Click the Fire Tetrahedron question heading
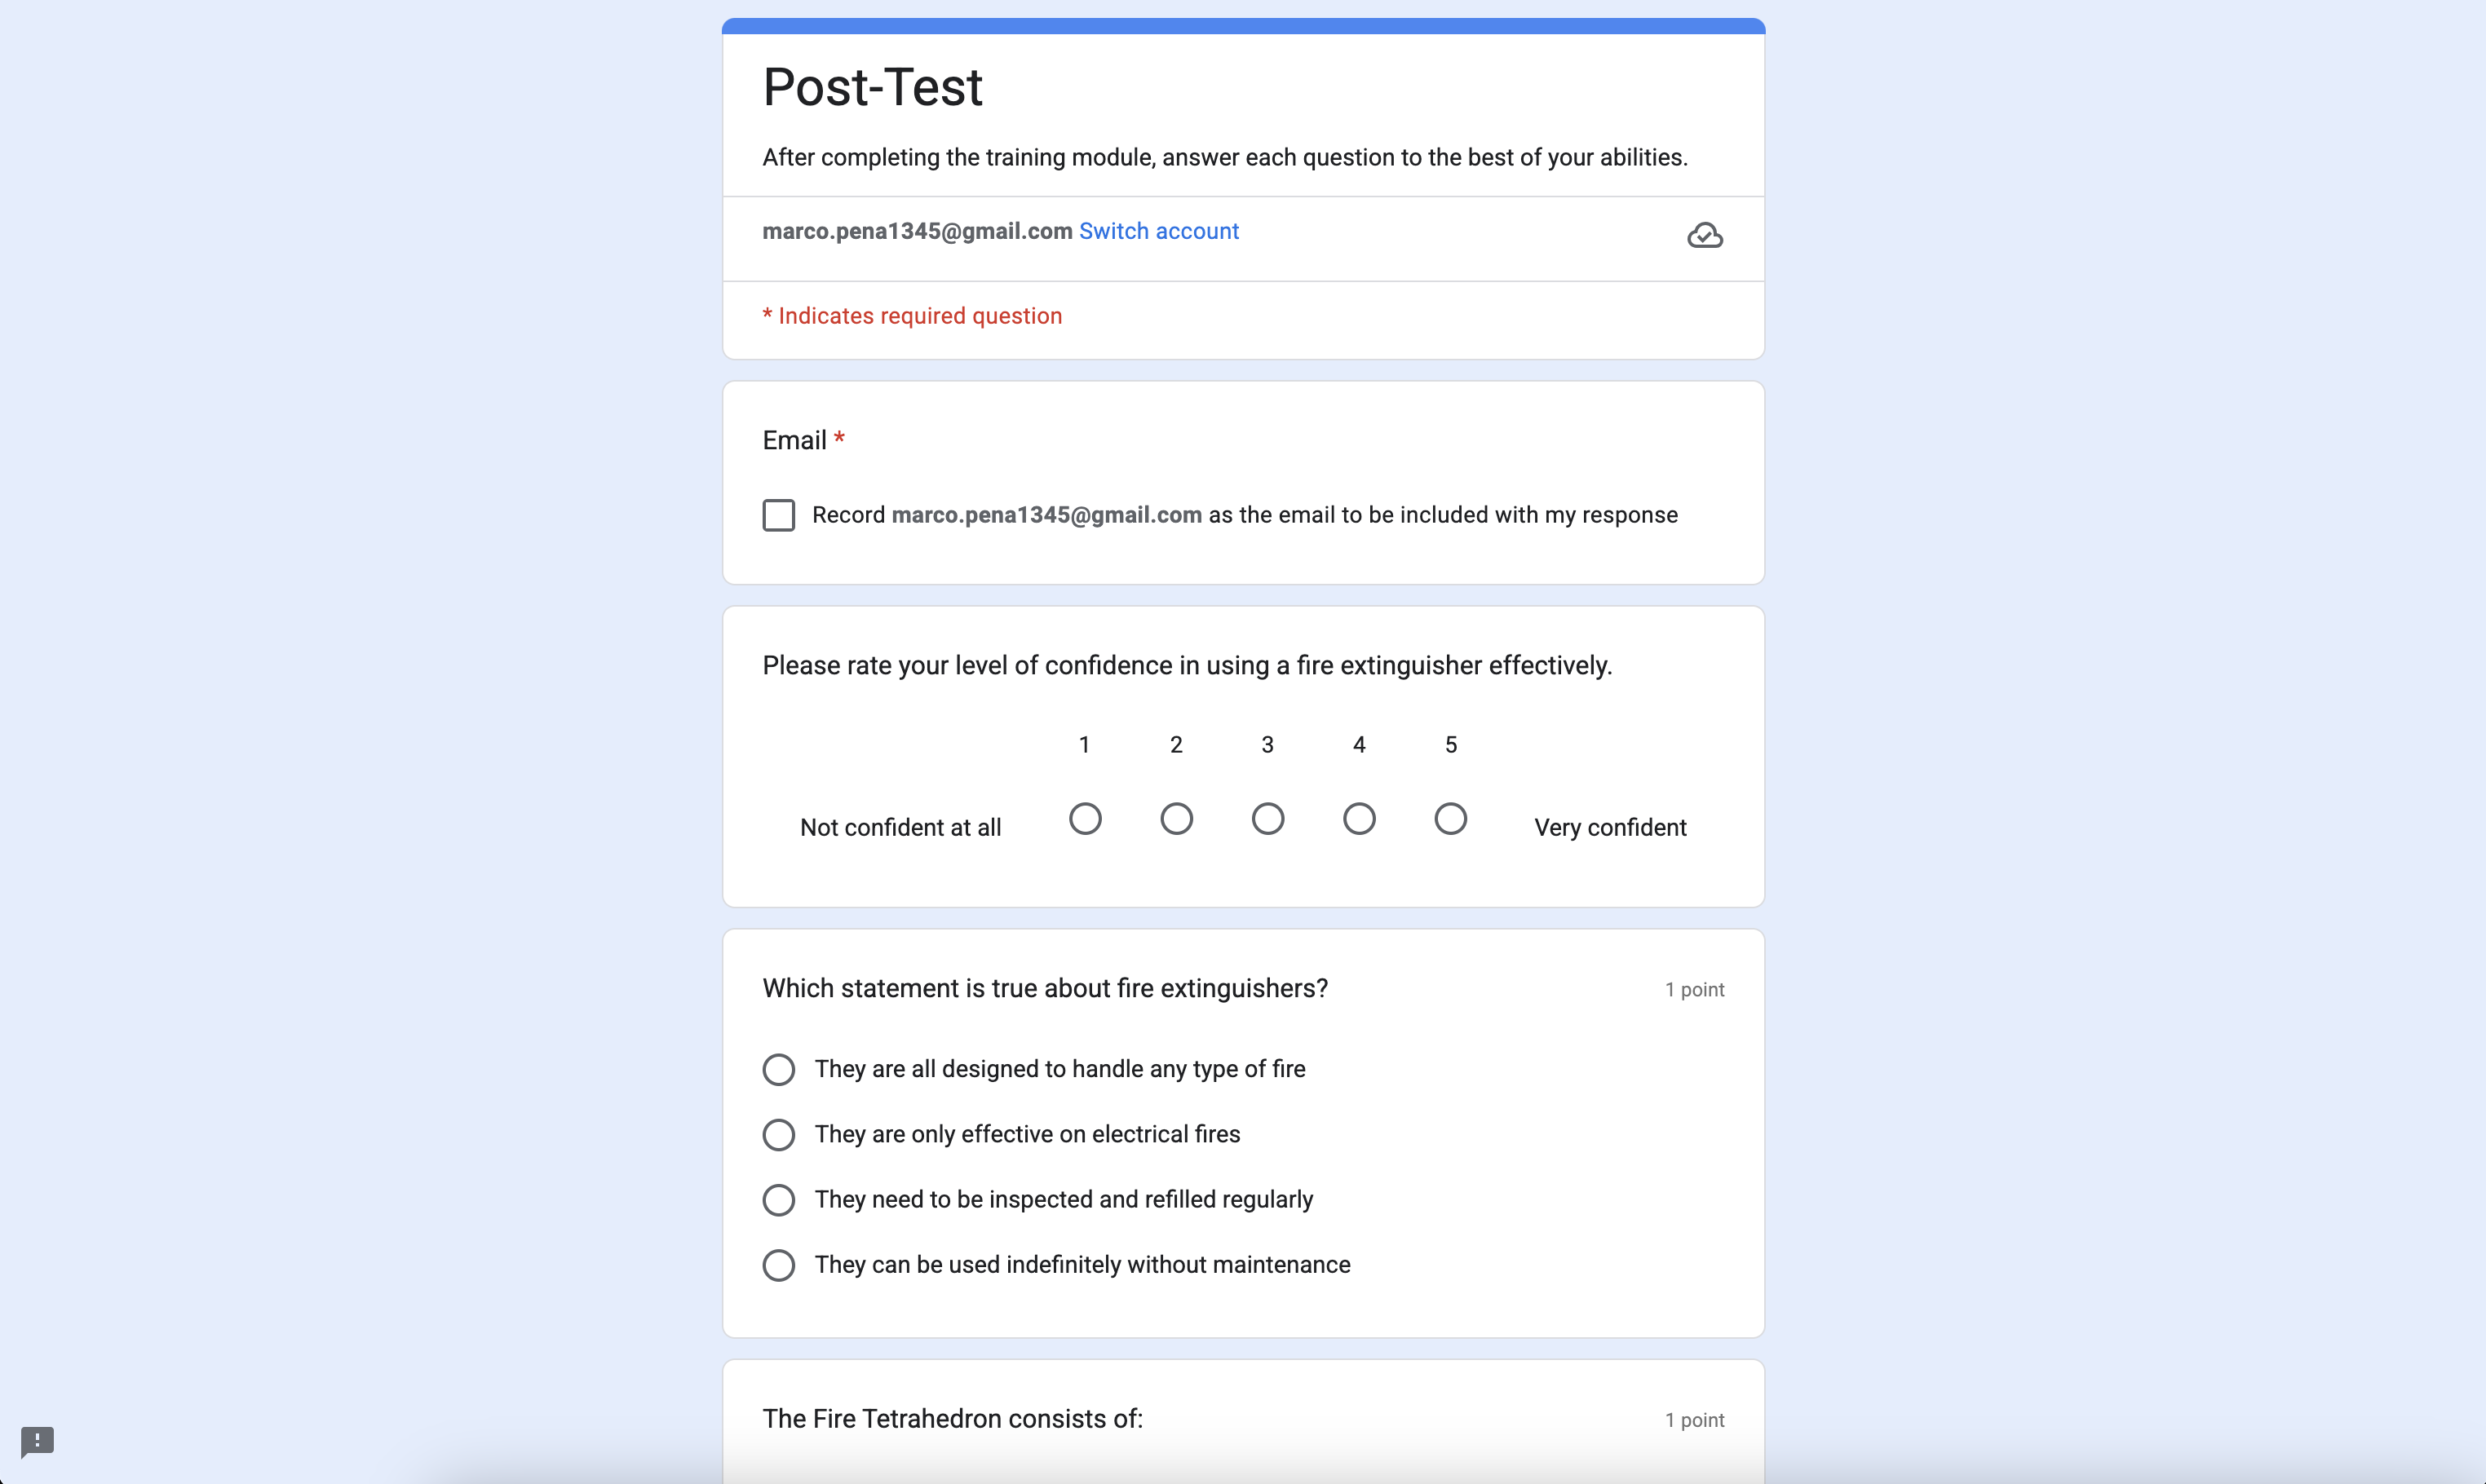 click(952, 1418)
